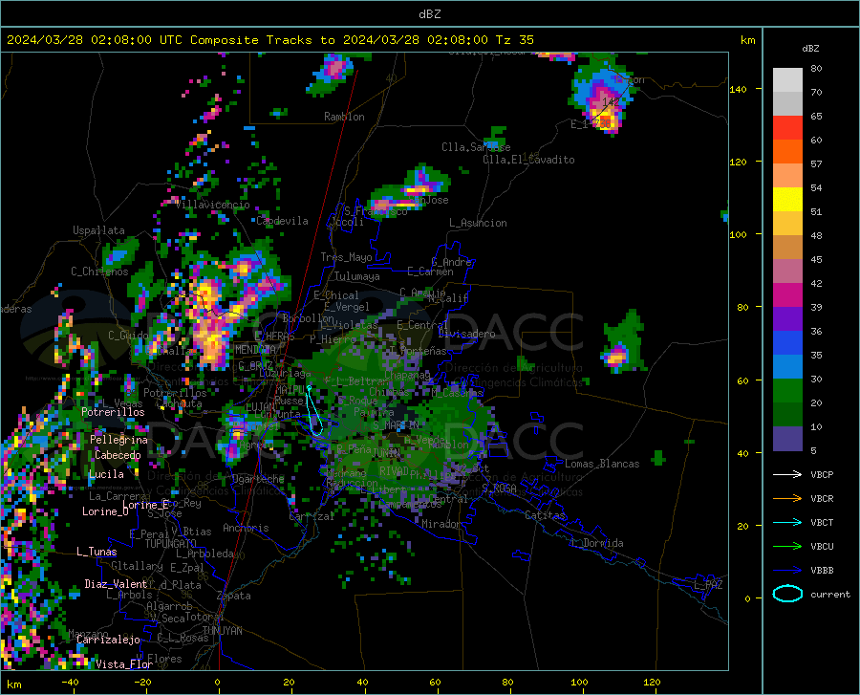Select the purple 5 dBZ color swatch
This screenshot has height=695, width=860.
click(787, 439)
